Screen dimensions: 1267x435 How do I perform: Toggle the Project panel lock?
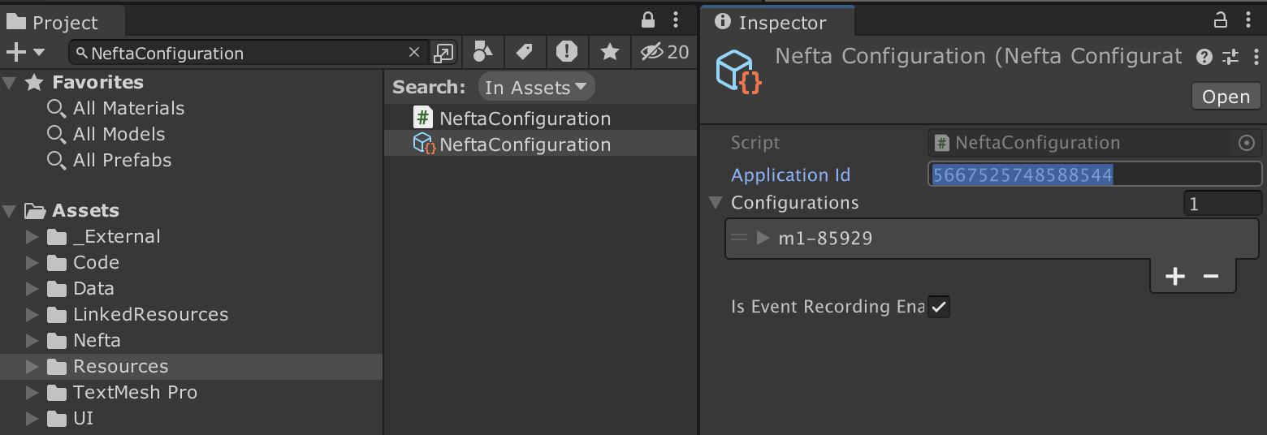tap(648, 19)
